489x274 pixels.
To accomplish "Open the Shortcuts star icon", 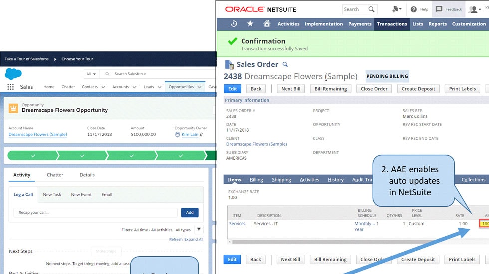I will click(x=250, y=24).
